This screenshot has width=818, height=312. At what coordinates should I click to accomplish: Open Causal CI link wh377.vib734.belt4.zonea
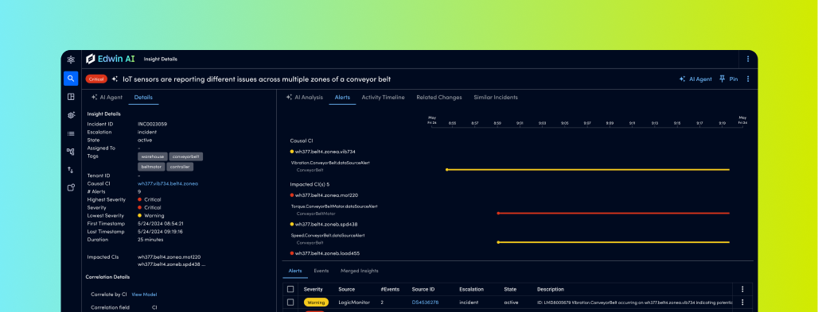pos(168,184)
